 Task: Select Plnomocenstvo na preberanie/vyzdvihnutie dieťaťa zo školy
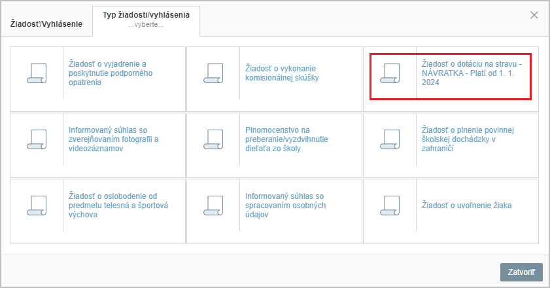coord(286,139)
